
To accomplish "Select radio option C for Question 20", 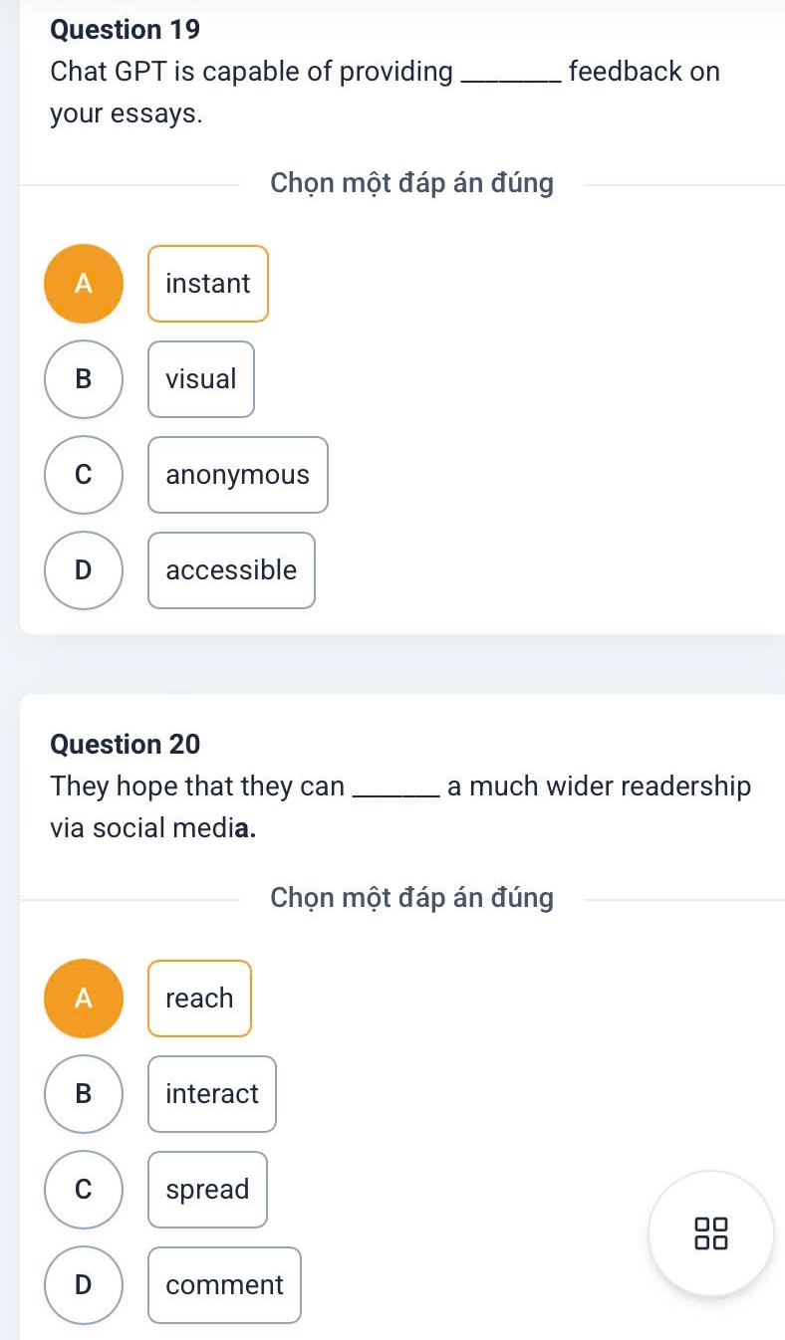I will pos(85,1190).
